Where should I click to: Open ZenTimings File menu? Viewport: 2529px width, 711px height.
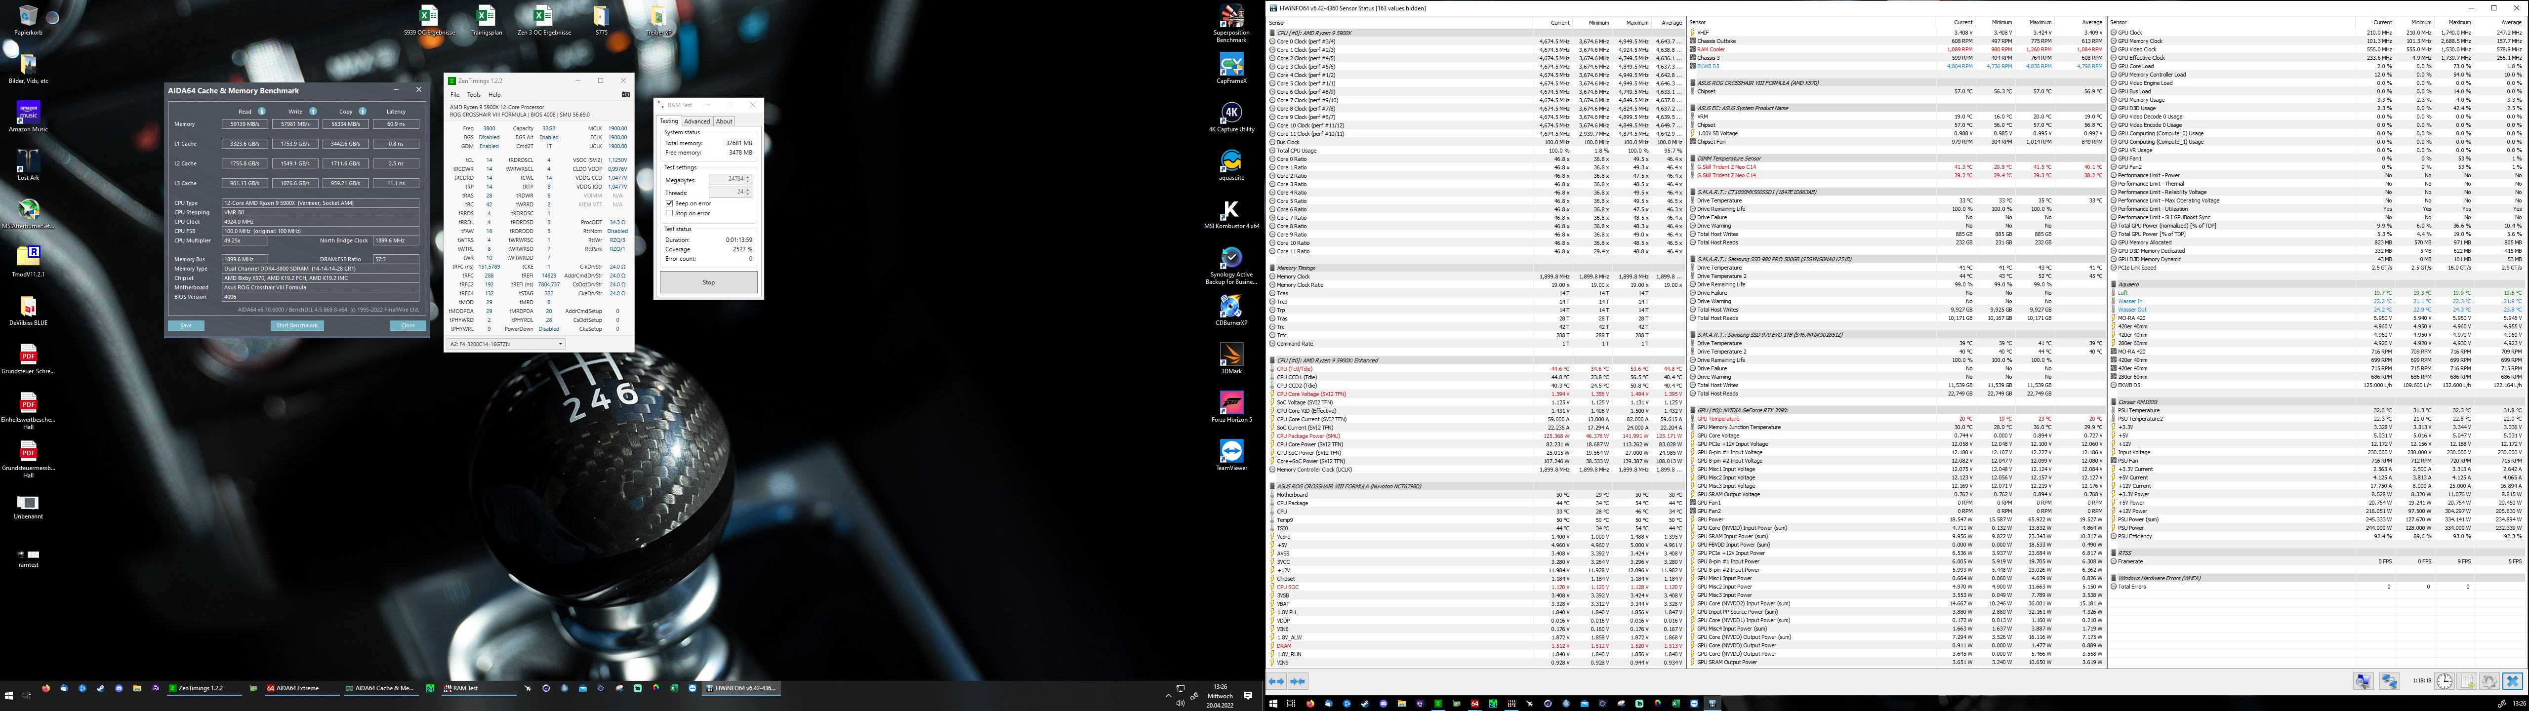[x=454, y=94]
